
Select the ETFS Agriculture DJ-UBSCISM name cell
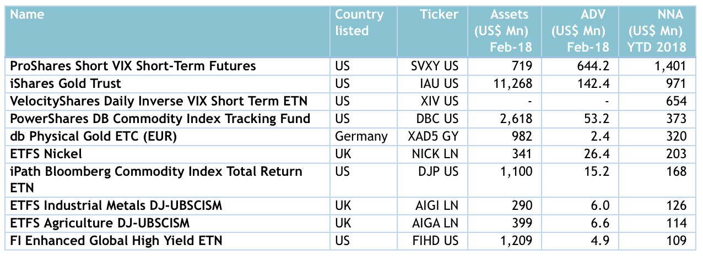100,223
